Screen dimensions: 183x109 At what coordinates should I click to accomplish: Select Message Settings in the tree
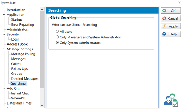click(20, 49)
